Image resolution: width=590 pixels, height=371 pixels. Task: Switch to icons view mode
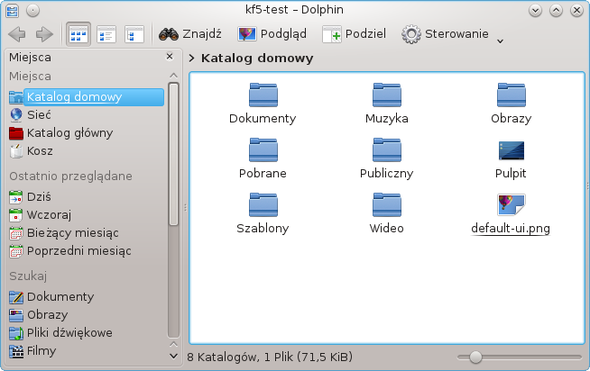point(78,35)
